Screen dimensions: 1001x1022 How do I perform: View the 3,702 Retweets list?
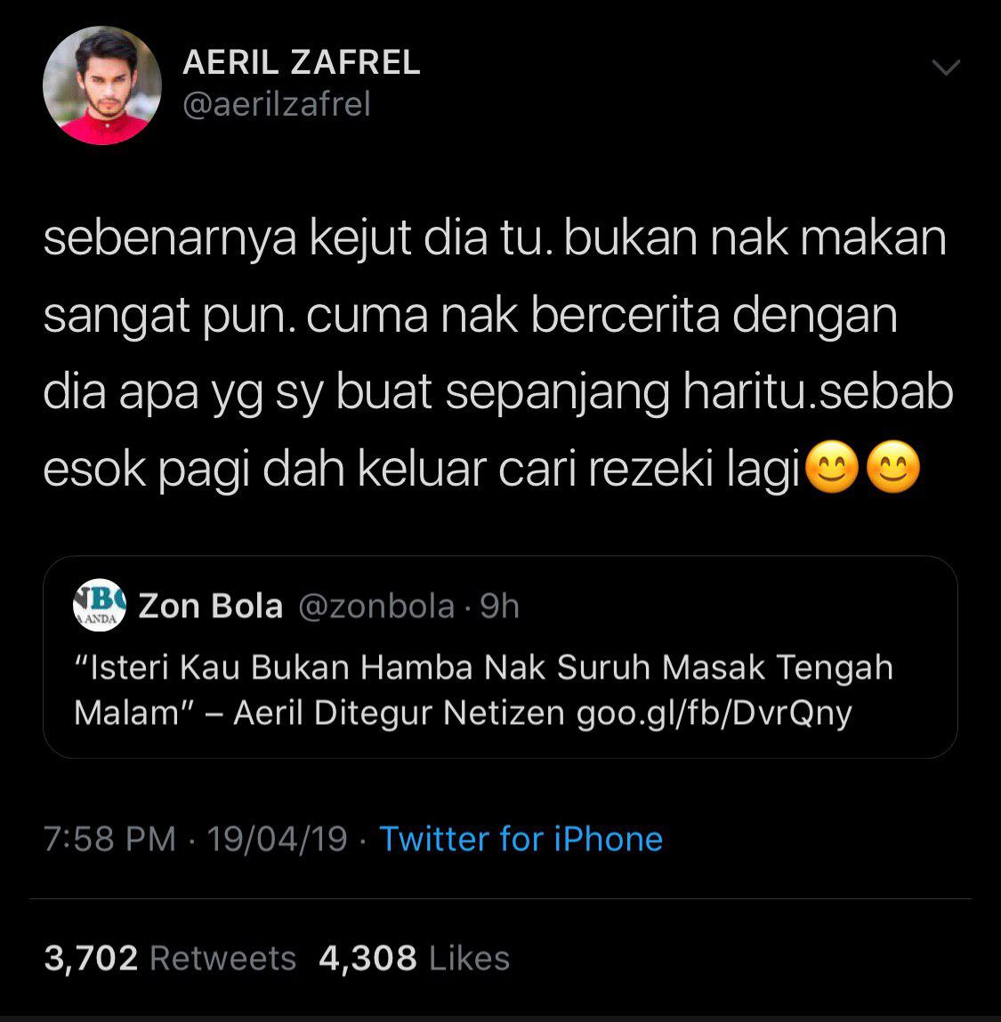(170, 959)
